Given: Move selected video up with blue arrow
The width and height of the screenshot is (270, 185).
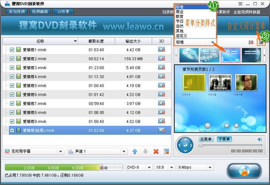Looking at the screenshot, I should click(x=135, y=151).
